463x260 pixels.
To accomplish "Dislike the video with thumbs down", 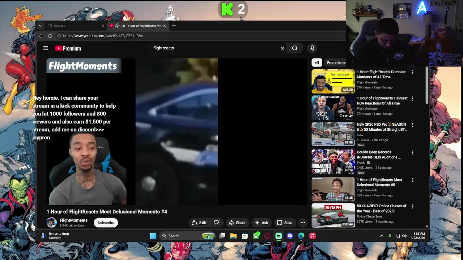I will [216, 223].
